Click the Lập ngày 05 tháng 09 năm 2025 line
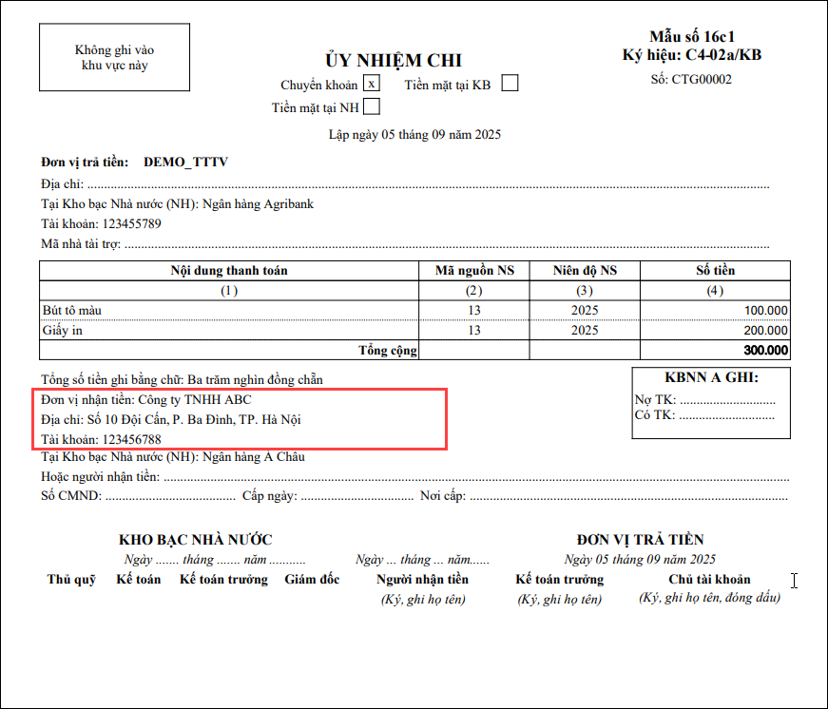 pos(414,135)
